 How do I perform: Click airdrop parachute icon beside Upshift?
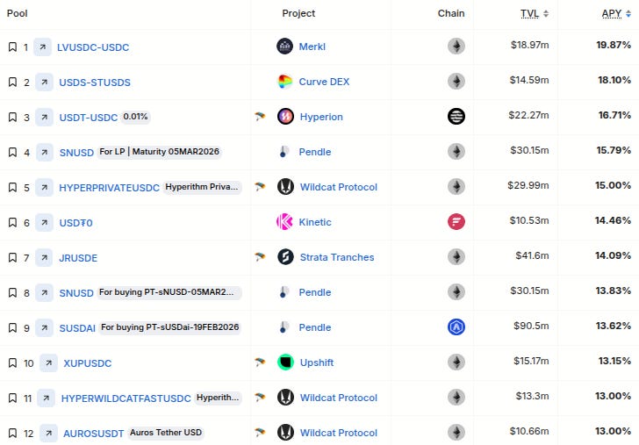(x=260, y=362)
